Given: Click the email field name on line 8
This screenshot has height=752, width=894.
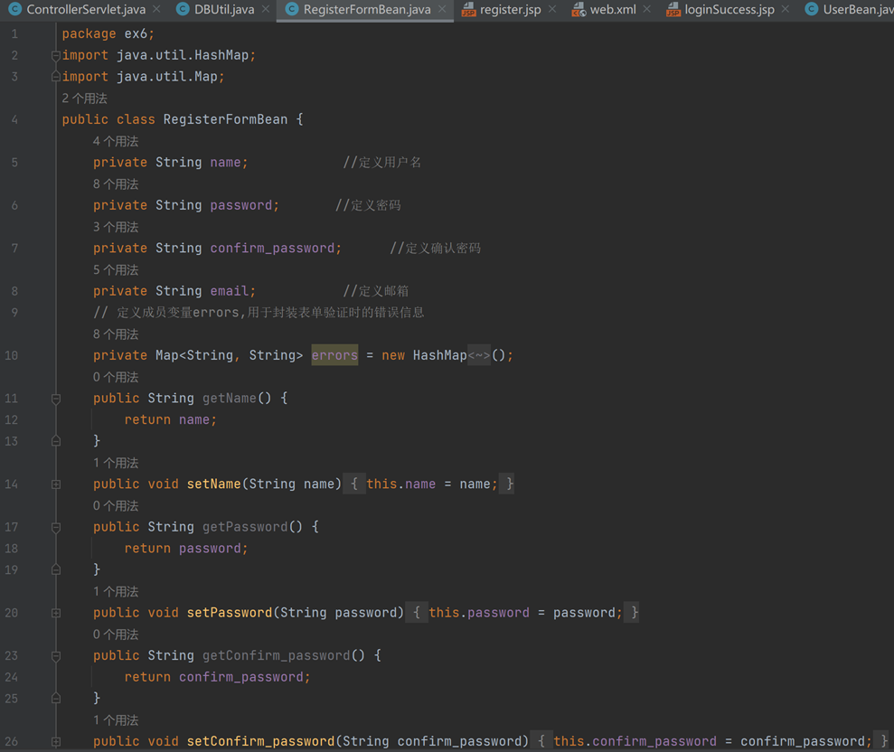Looking at the screenshot, I should 230,291.
